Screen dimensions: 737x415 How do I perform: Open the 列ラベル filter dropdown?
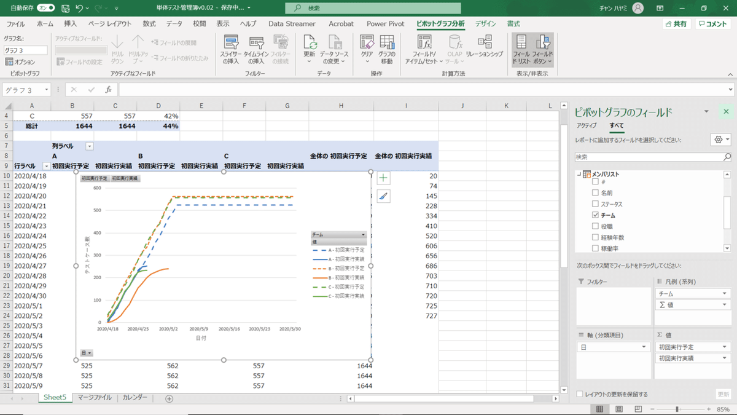[90, 146]
